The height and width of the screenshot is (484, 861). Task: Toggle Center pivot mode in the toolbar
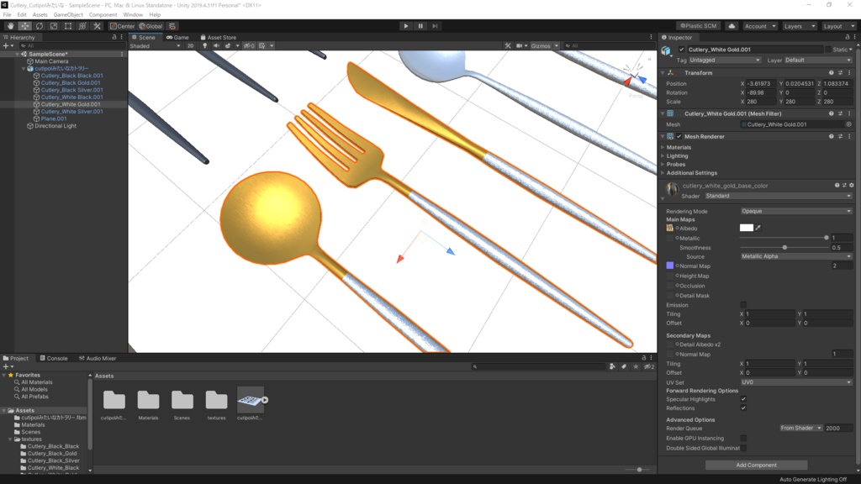click(122, 26)
